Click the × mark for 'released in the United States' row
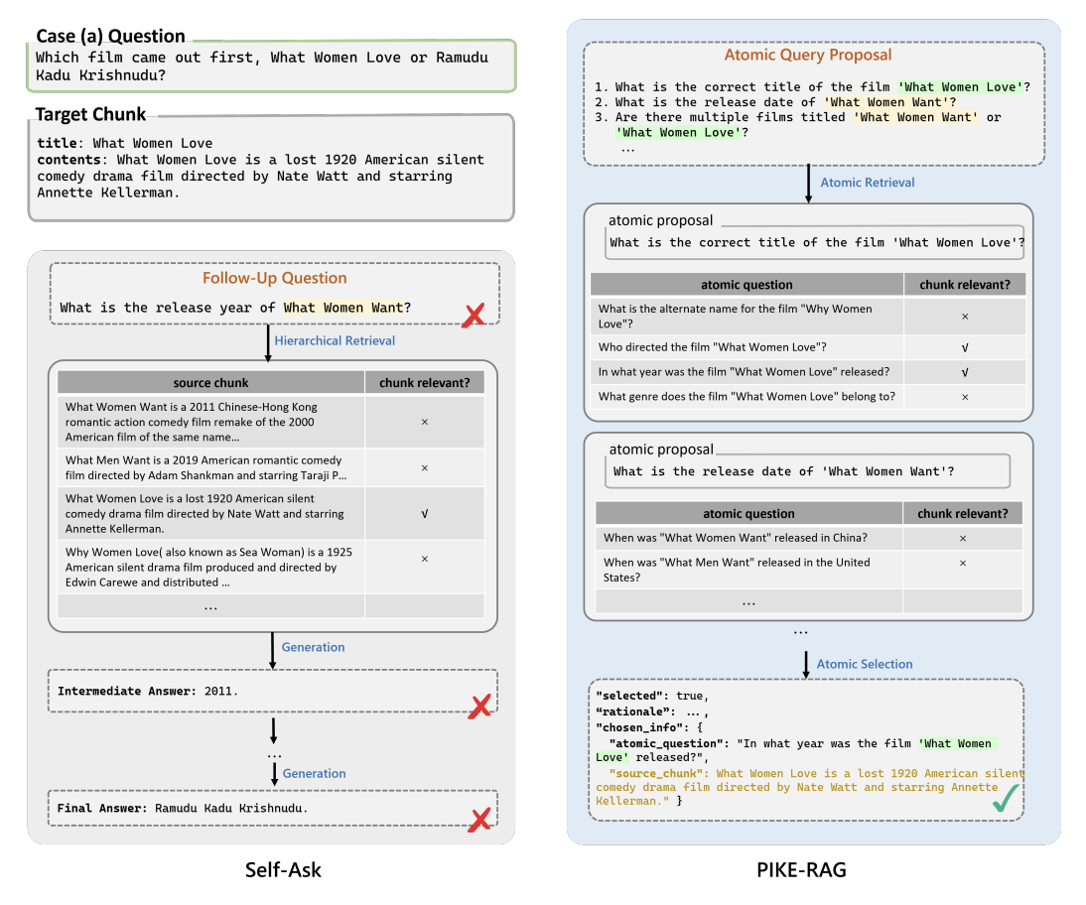 coord(963,563)
